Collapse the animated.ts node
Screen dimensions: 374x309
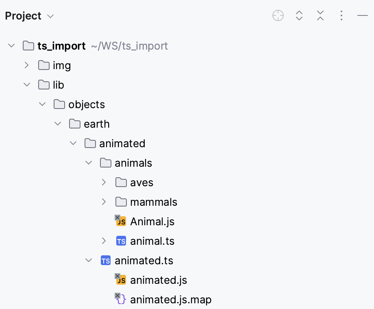click(89, 260)
